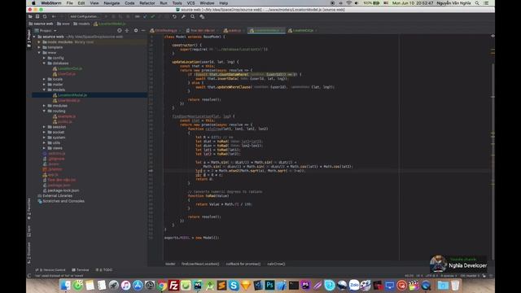
Task: Click Spotlight search in macOS menu bar
Action: pos(477,3)
